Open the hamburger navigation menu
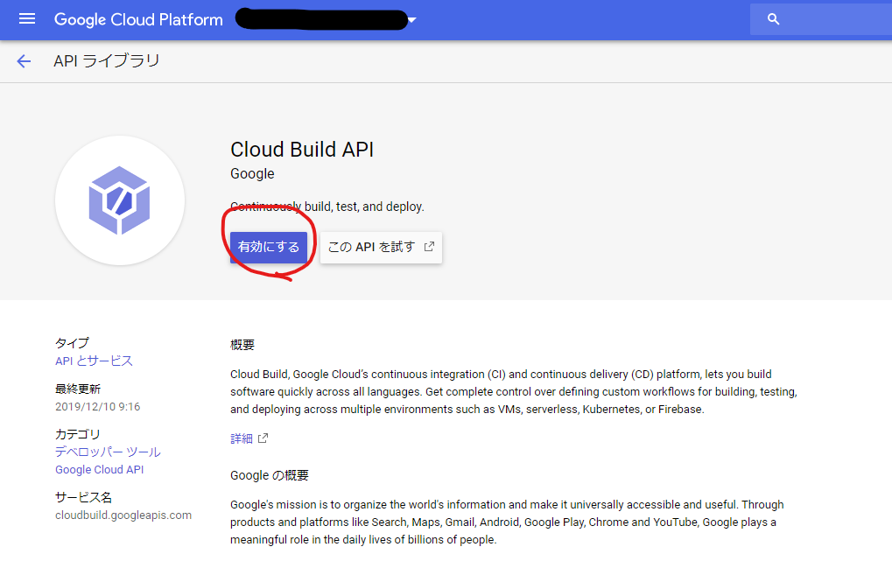The image size is (892, 575). [27, 19]
